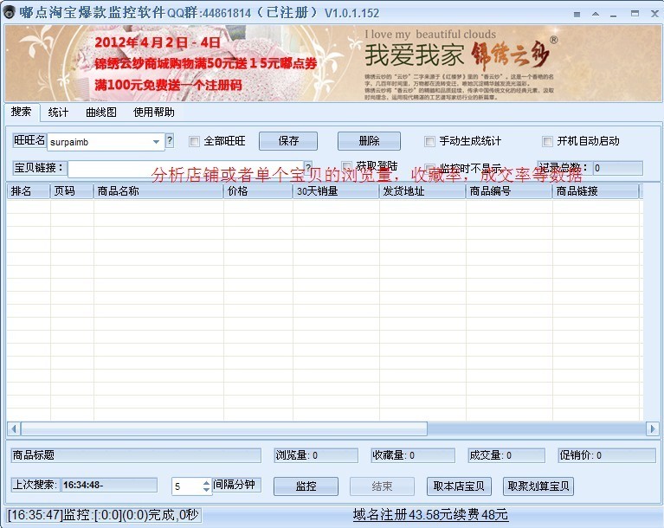Expand the 旺旺名 dropdown arrow

coord(156,142)
